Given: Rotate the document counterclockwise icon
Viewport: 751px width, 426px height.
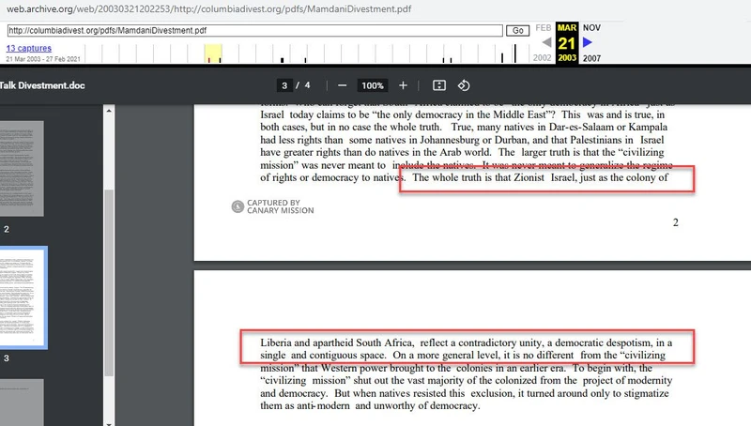Looking at the screenshot, I should coord(464,85).
